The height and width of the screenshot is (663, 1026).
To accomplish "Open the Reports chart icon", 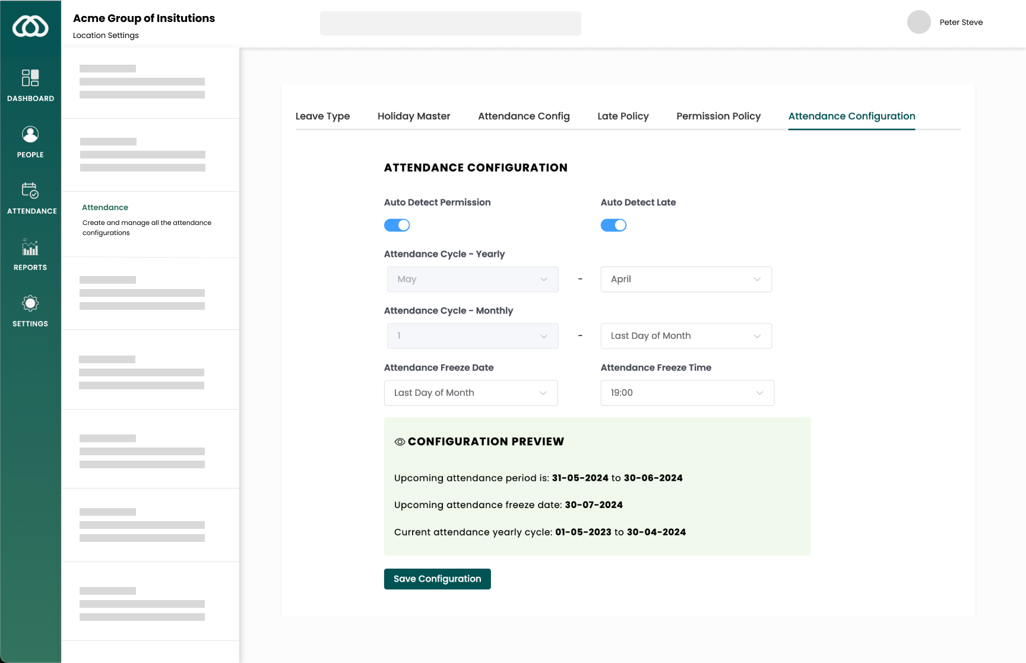I will point(30,247).
